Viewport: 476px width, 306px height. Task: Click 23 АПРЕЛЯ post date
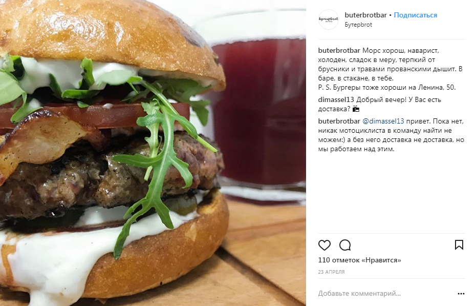(x=331, y=272)
